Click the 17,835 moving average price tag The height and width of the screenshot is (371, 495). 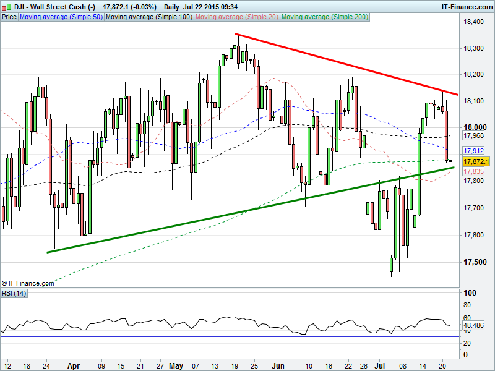473,171
